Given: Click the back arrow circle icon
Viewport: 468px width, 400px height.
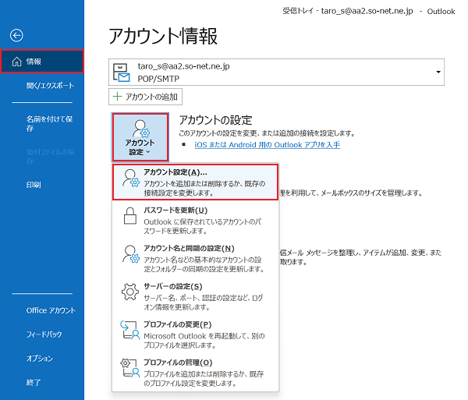Looking at the screenshot, I should pyautogui.click(x=16, y=34).
